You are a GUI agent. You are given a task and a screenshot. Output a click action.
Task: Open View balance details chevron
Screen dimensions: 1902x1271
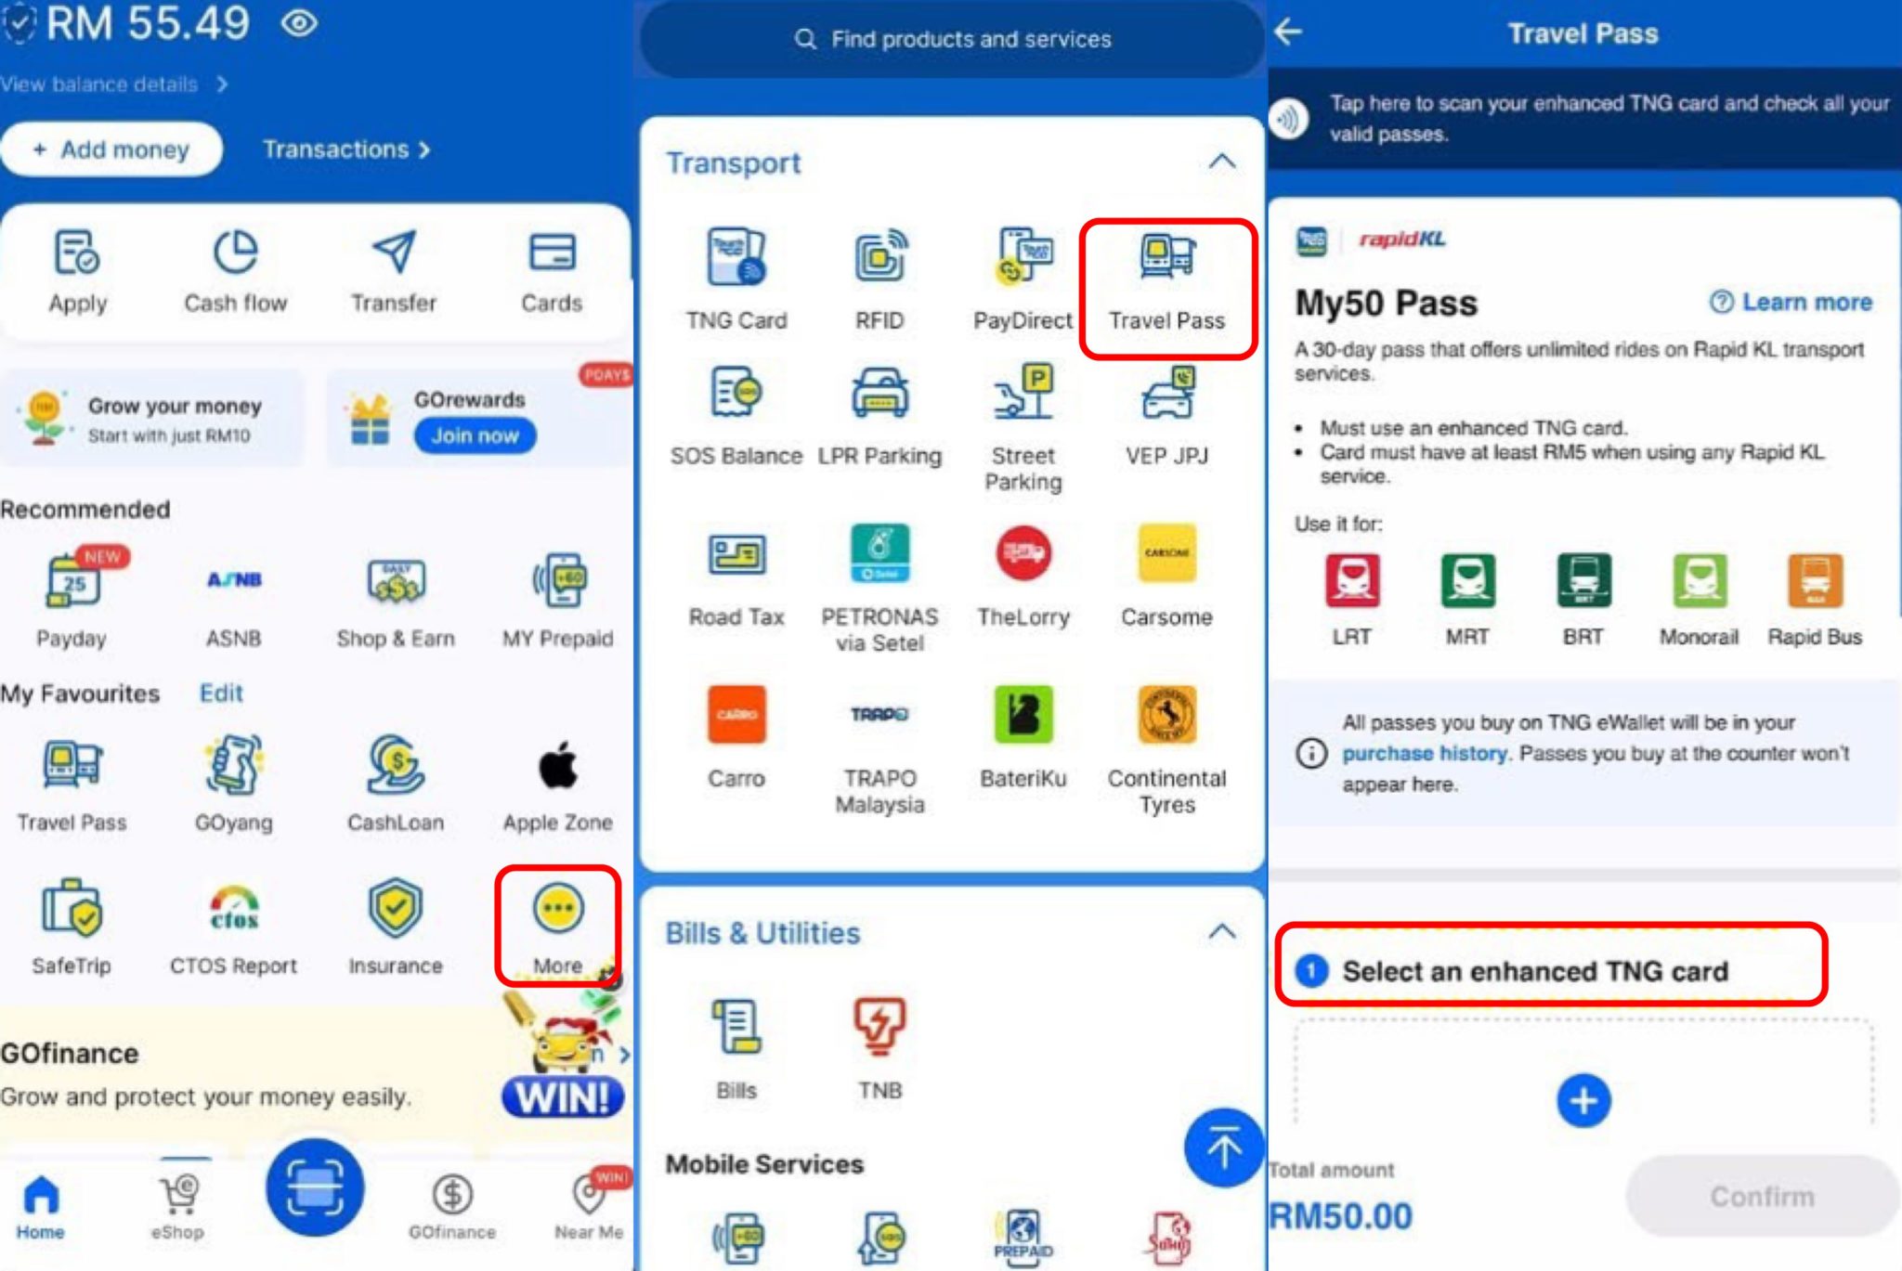coord(222,84)
